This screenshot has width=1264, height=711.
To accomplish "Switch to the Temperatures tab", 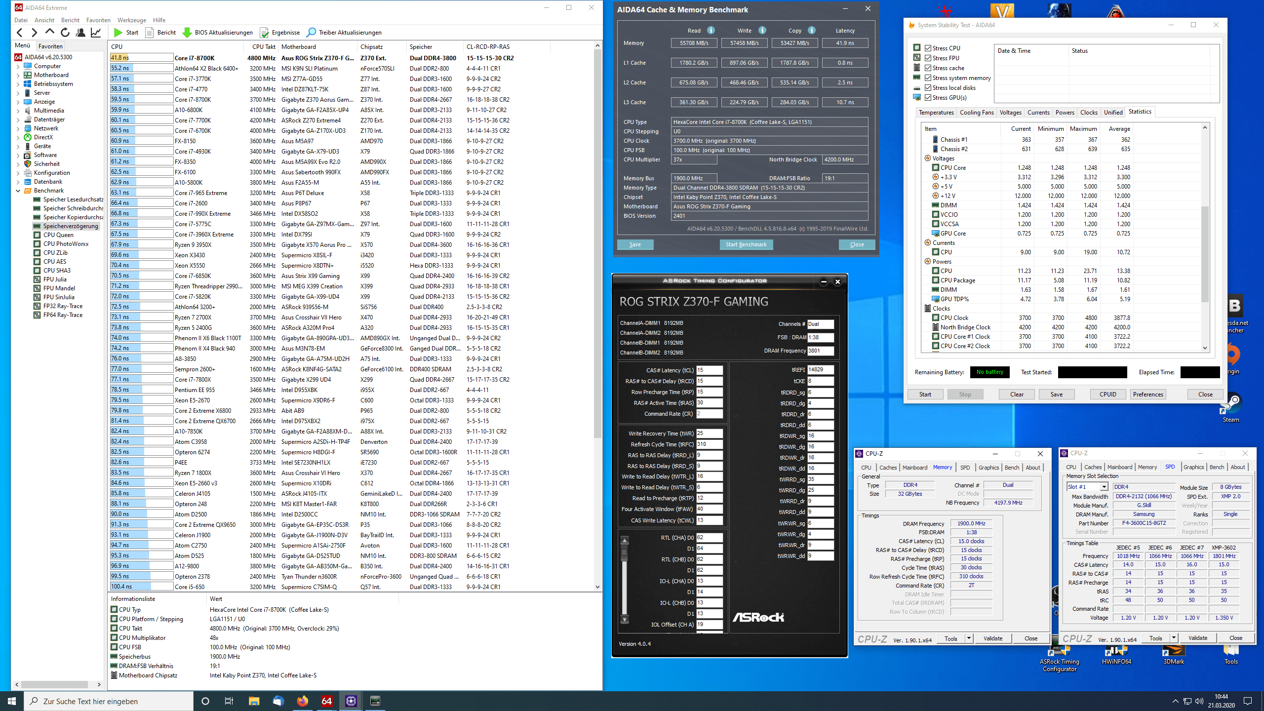I will (x=936, y=112).
